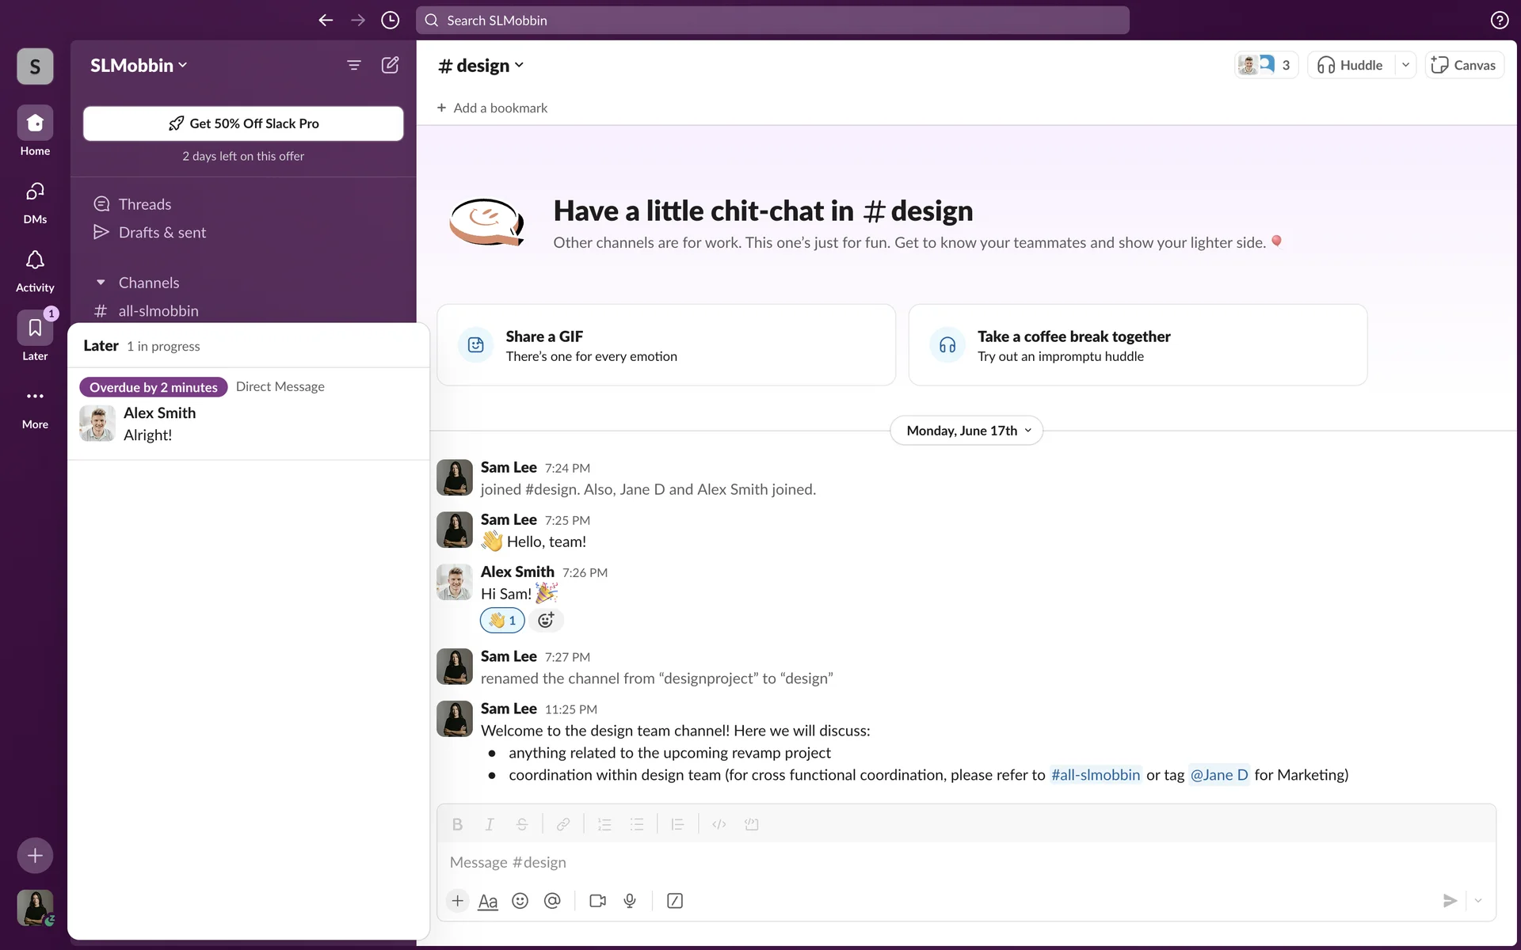The width and height of the screenshot is (1521, 950).
Task: Record an audio clip with the microphone
Action: coord(630,901)
